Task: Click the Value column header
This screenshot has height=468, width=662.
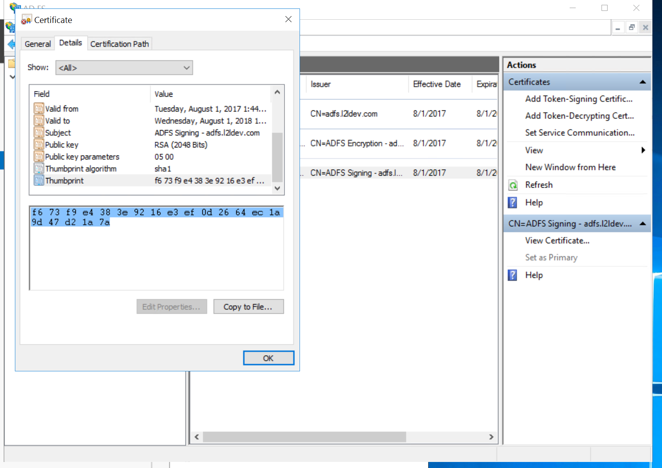Action: [211, 94]
